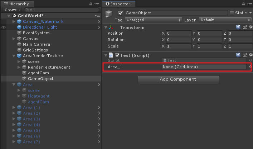Click the Add Component button
The height and width of the screenshot is (149, 253).
click(179, 79)
